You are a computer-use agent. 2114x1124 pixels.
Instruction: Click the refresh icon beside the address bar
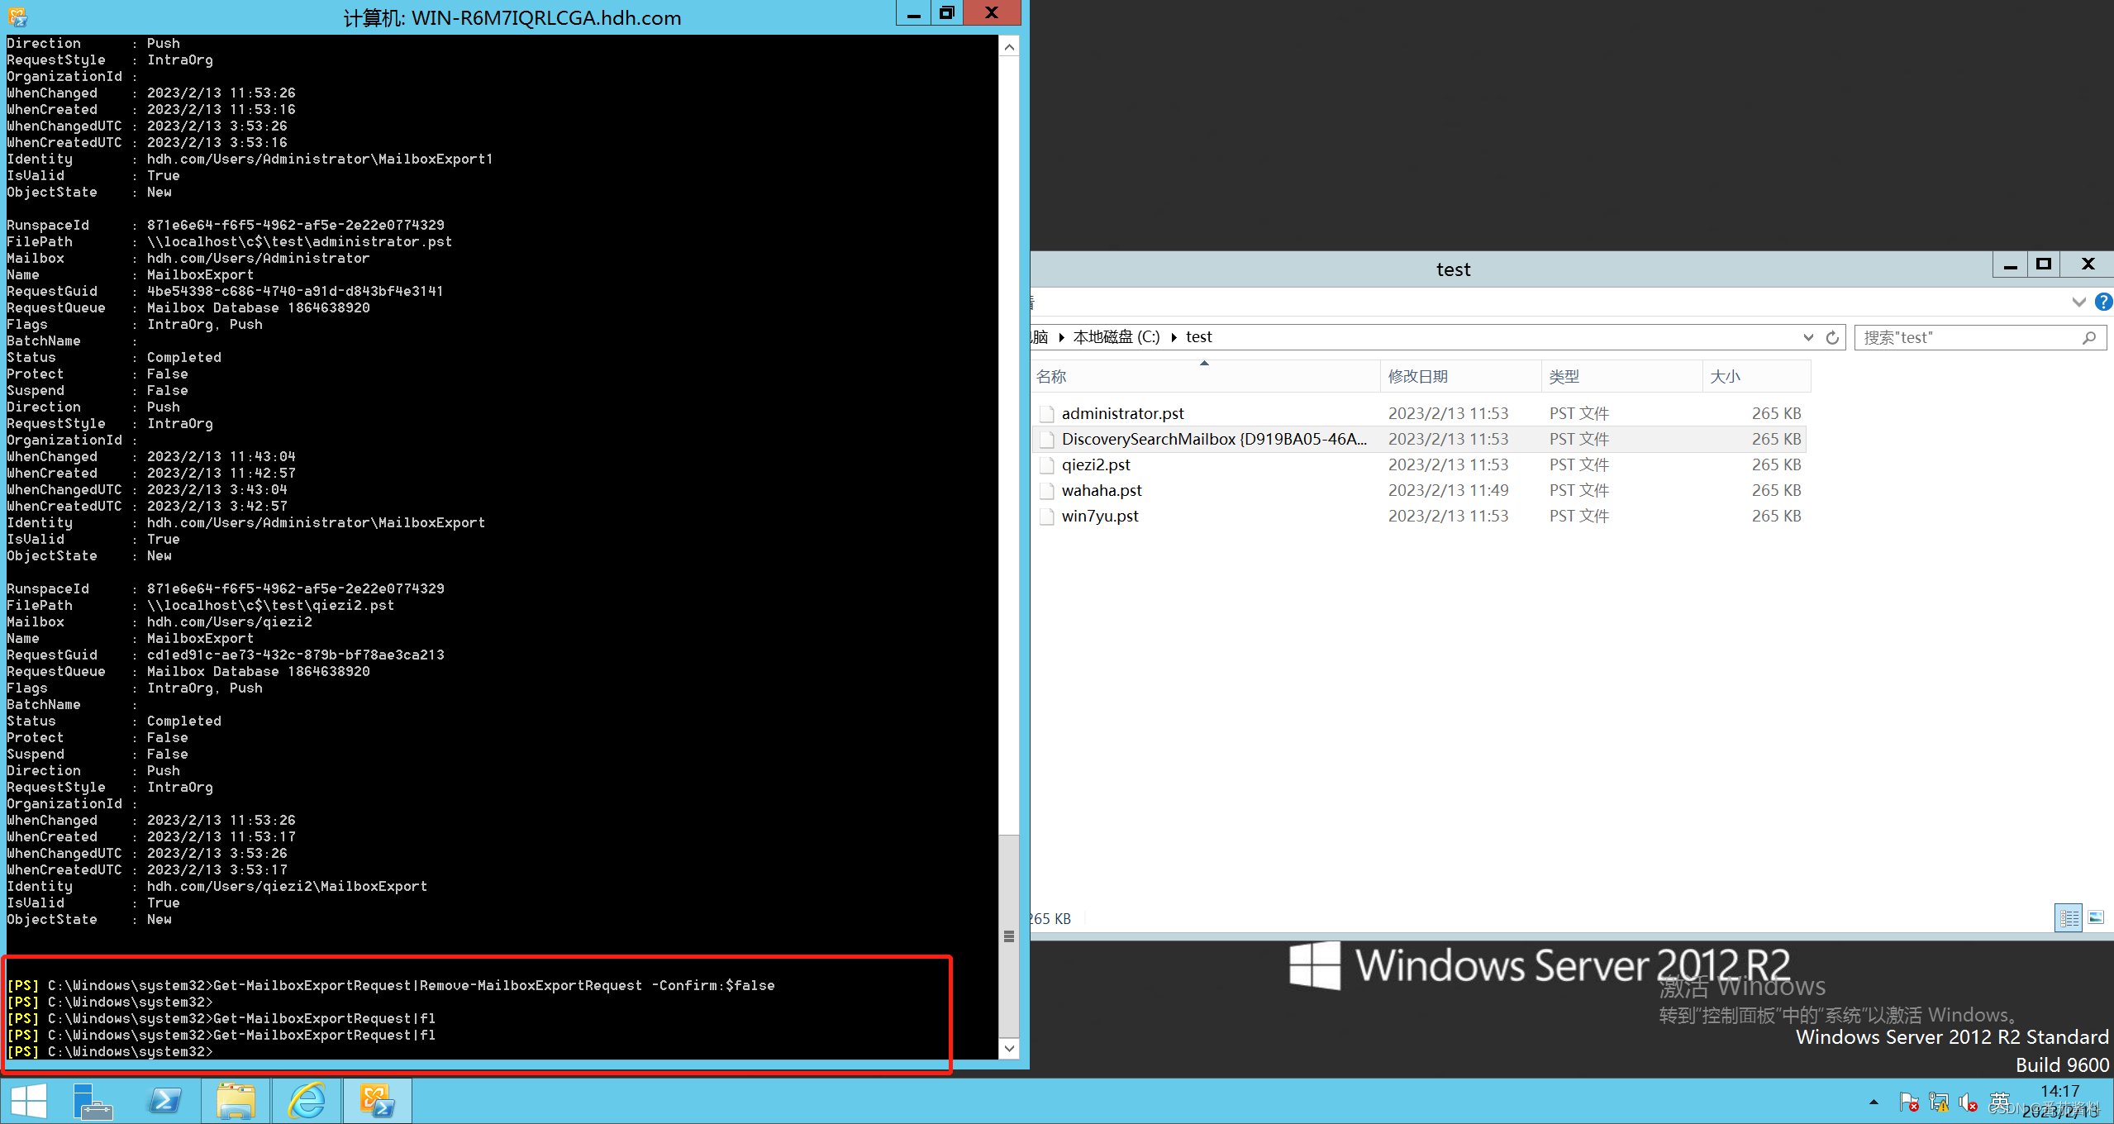1832,337
